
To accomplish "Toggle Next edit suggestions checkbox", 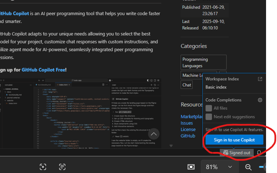I will (209, 117).
